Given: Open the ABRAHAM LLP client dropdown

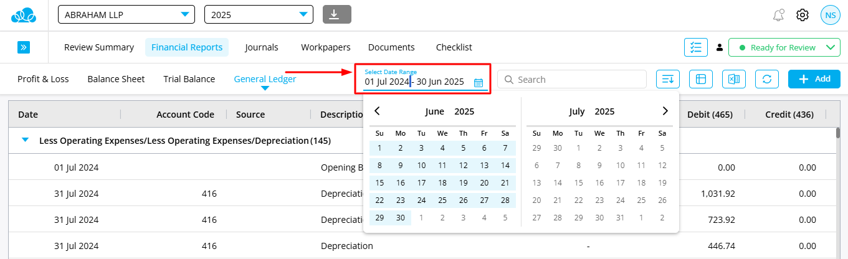Looking at the screenshot, I should click(126, 14).
